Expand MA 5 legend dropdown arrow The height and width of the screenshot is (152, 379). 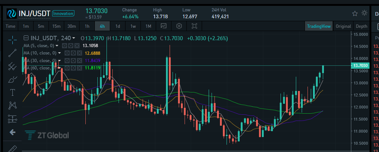57,46
